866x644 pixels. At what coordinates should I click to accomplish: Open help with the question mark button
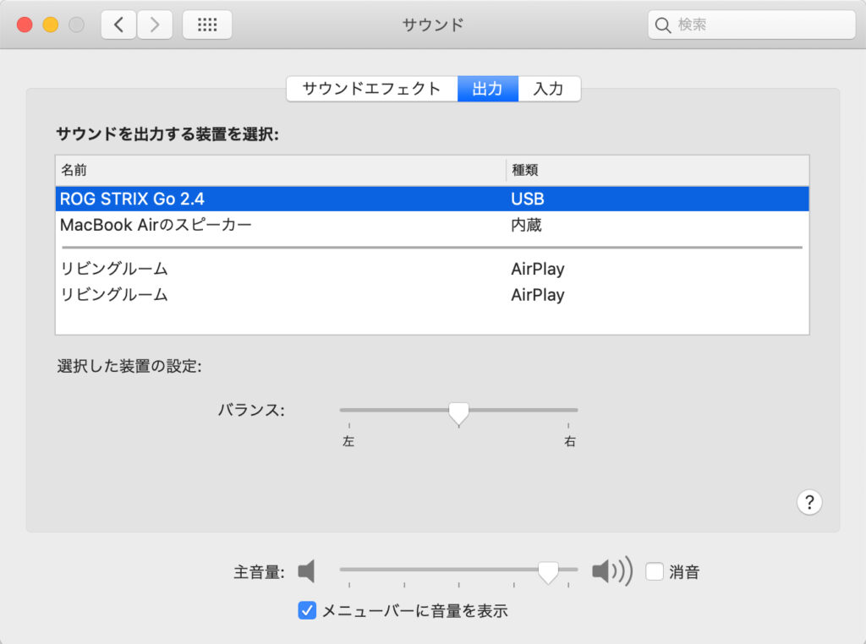[x=809, y=502]
